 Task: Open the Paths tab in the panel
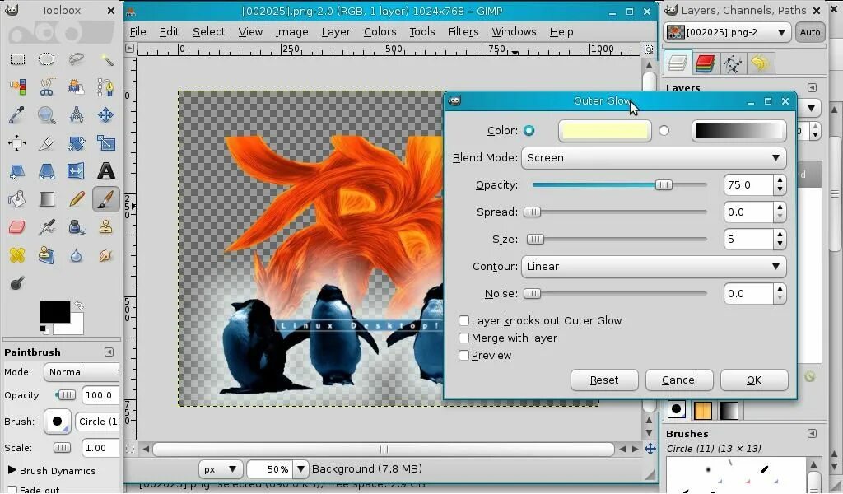734,63
